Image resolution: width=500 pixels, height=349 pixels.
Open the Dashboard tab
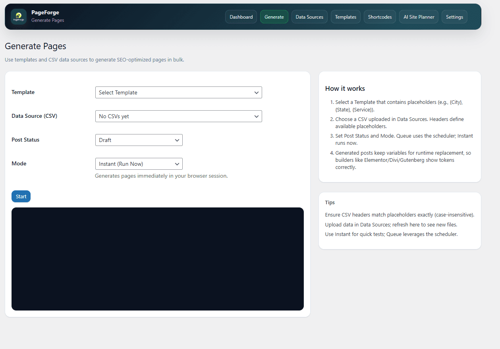[241, 17]
